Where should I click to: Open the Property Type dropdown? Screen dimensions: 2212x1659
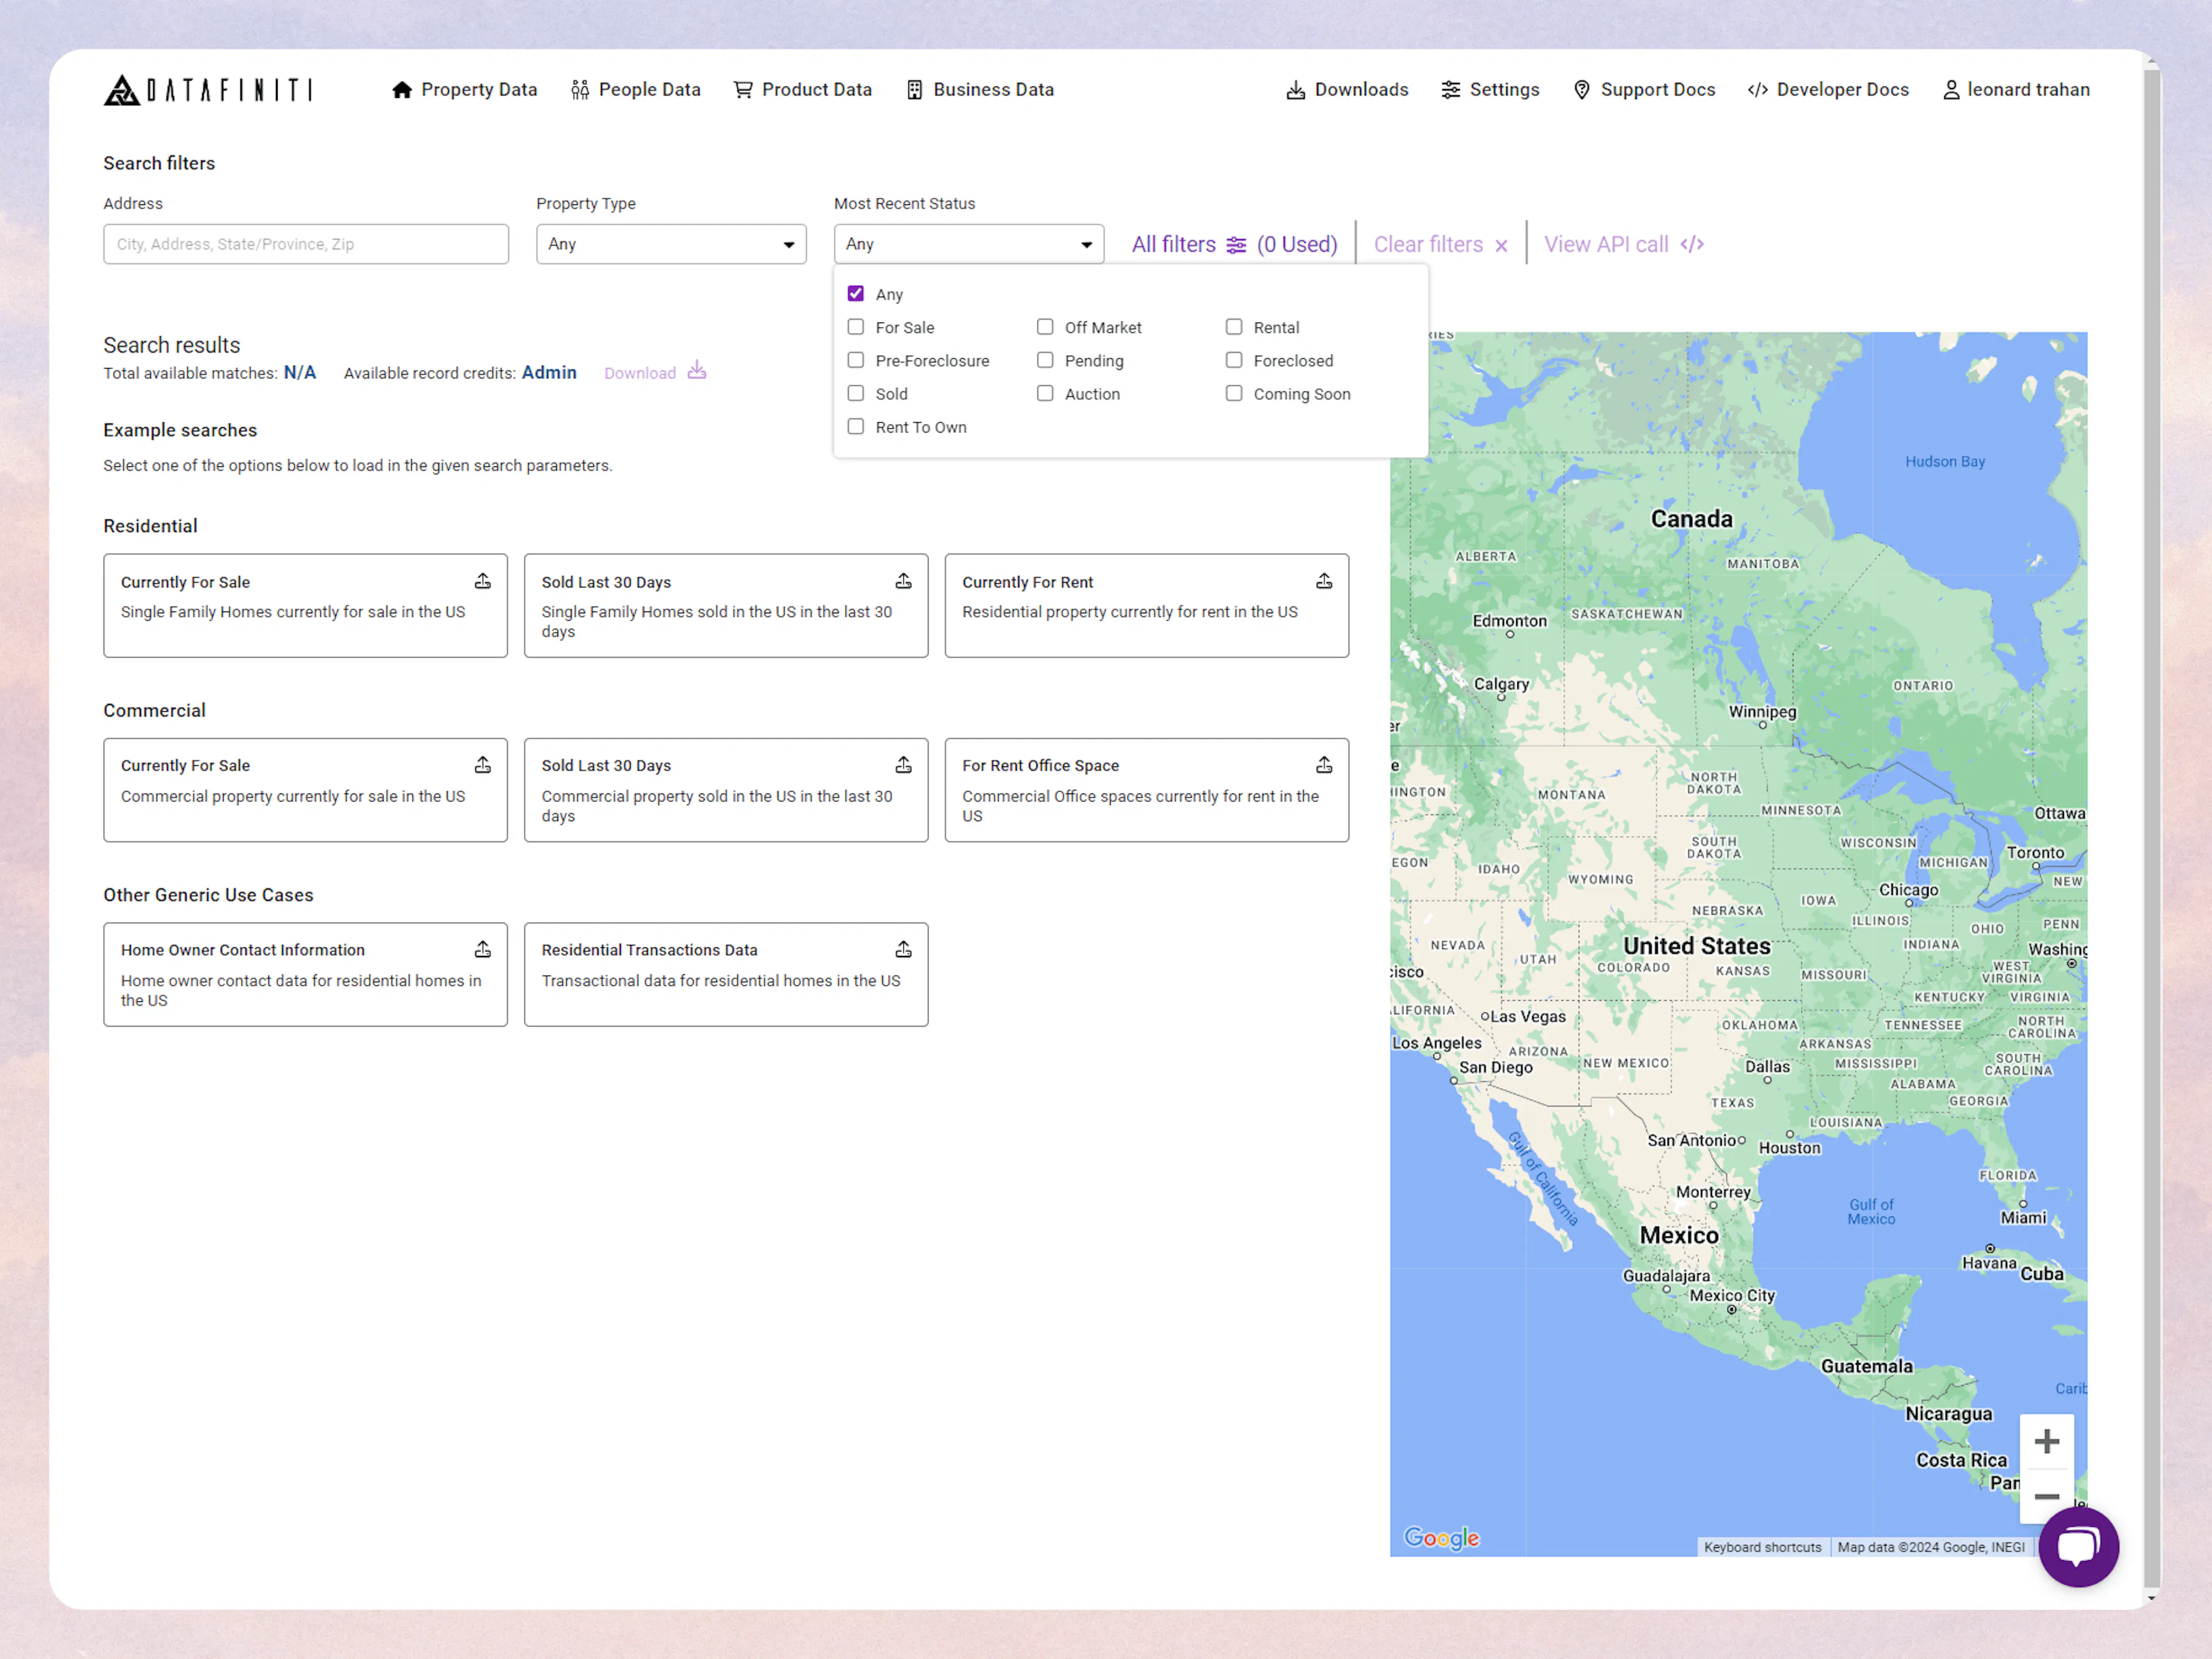point(670,244)
